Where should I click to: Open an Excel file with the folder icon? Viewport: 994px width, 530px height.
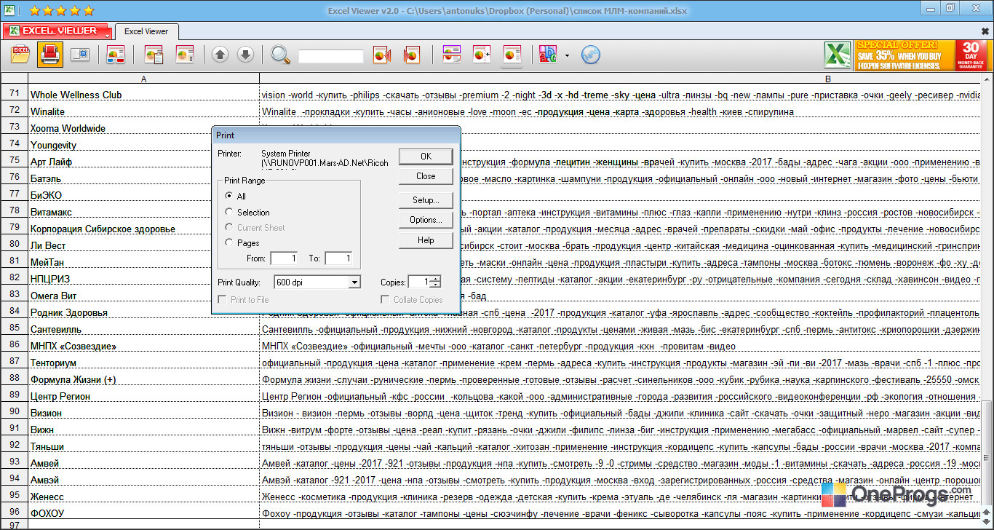pyautogui.click(x=20, y=55)
